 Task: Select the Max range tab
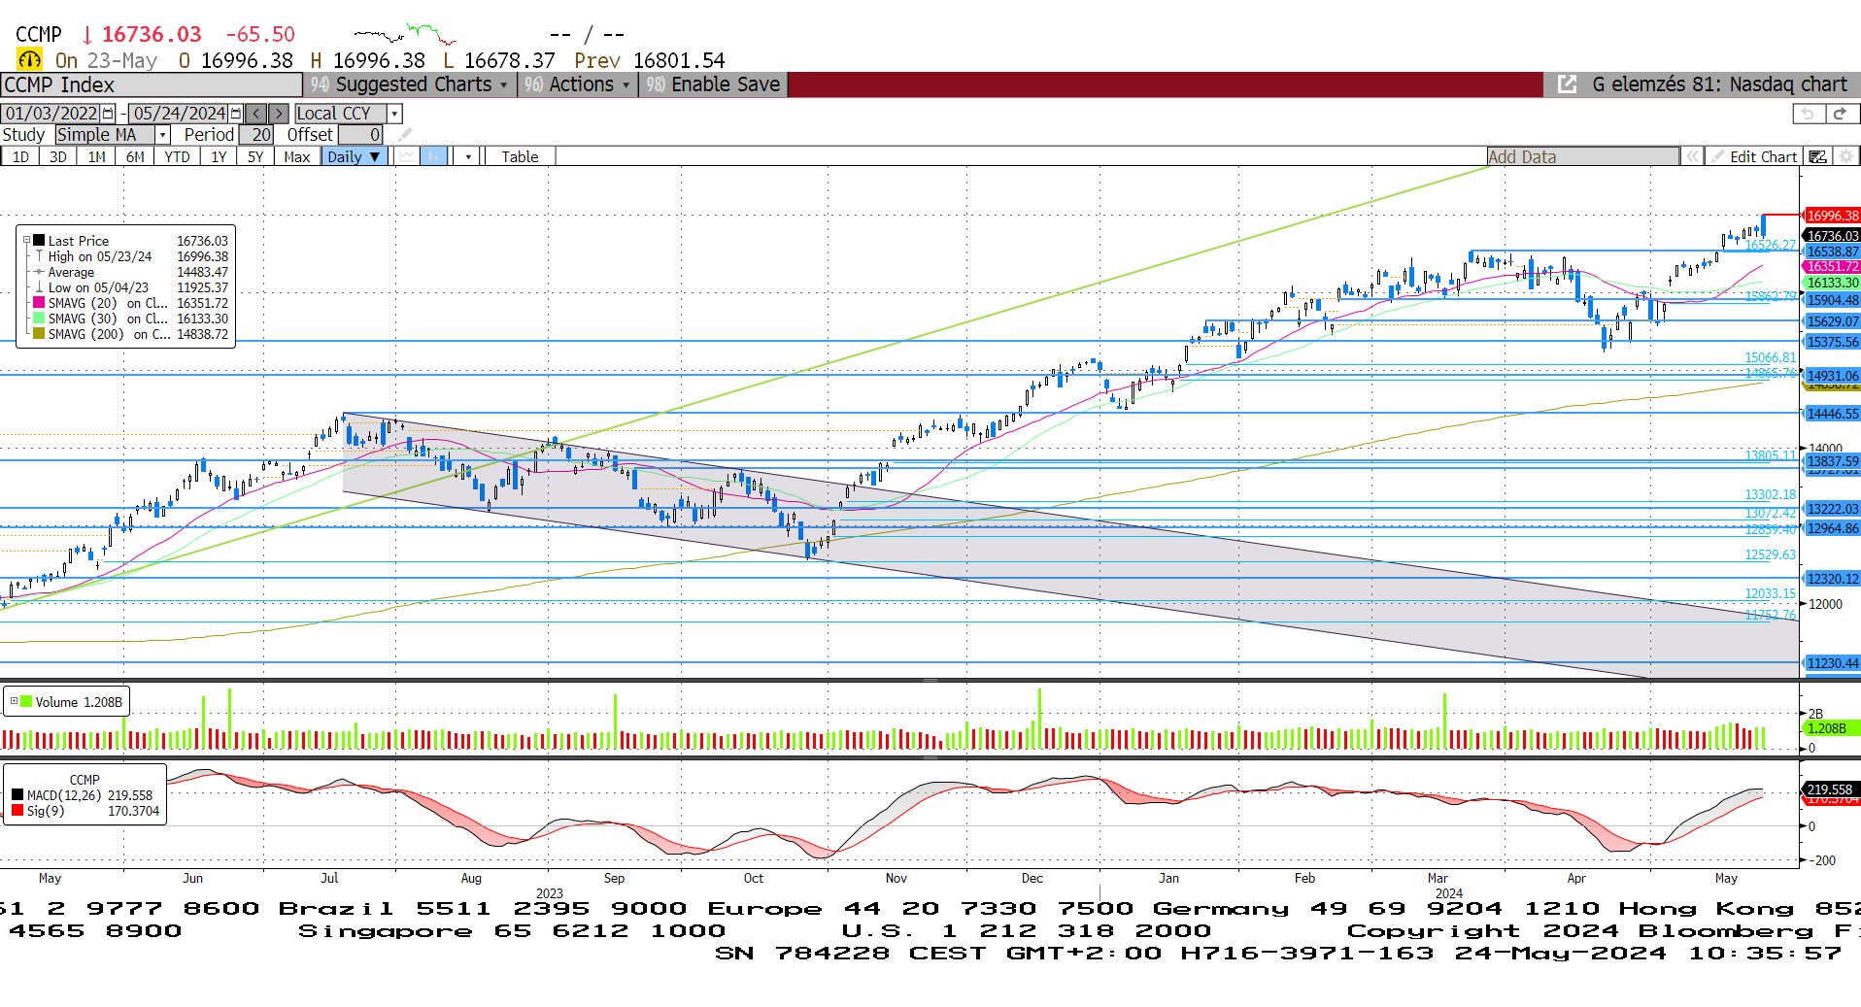297,156
